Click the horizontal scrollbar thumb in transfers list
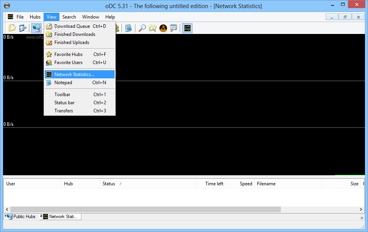 [145, 209]
